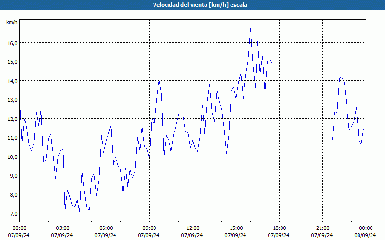The height and width of the screenshot is (240, 385).
Task: Click the evening peak near 22:20
Action: tap(342, 77)
